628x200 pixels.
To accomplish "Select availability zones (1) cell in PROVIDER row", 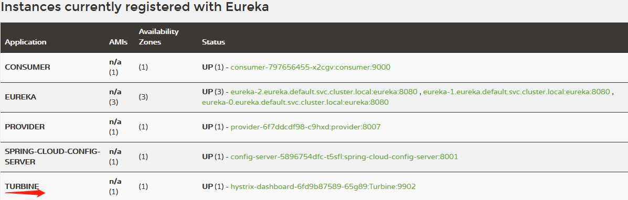I will pyautogui.click(x=143, y=127).
